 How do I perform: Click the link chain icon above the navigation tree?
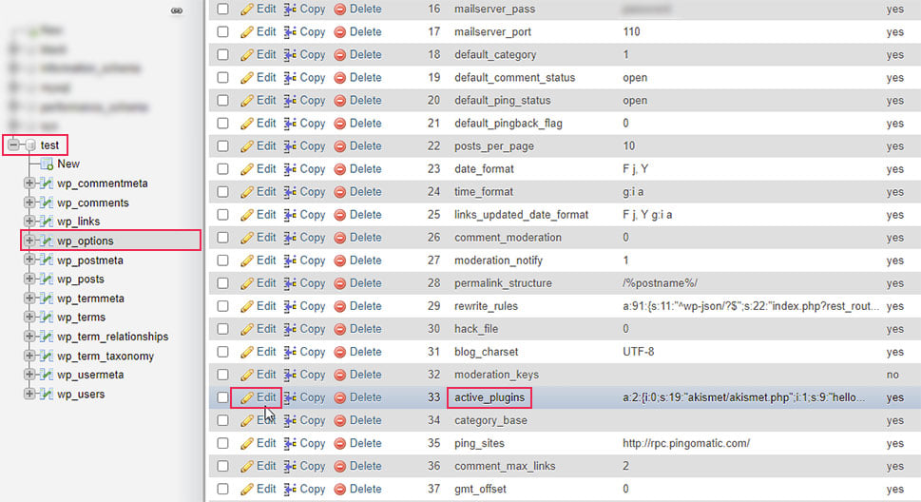(176, 10)
